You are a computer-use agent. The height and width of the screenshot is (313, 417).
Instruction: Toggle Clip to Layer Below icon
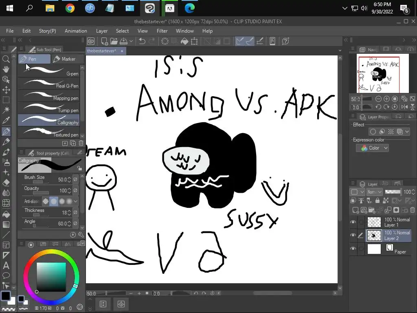(353, 201)
